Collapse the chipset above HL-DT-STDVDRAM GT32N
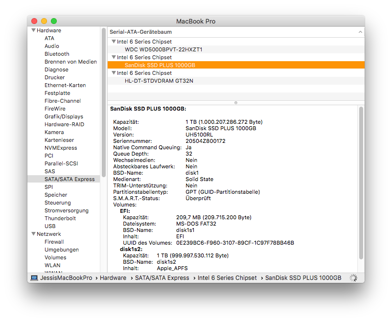The image size is (392, 322). click(x=114, y=73)
